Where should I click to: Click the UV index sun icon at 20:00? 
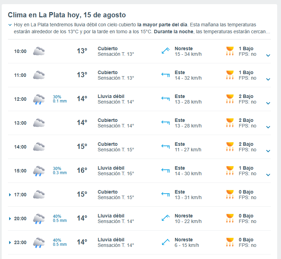click(x=230, y=218)
